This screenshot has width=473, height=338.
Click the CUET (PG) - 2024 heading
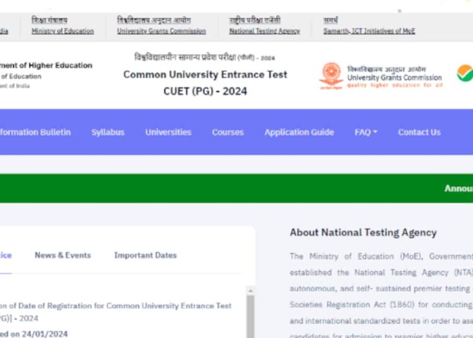click(x=205, y=91)
